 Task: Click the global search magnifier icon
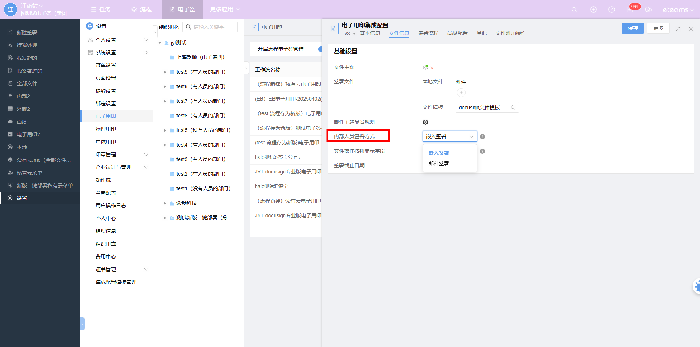coord(574,10)
